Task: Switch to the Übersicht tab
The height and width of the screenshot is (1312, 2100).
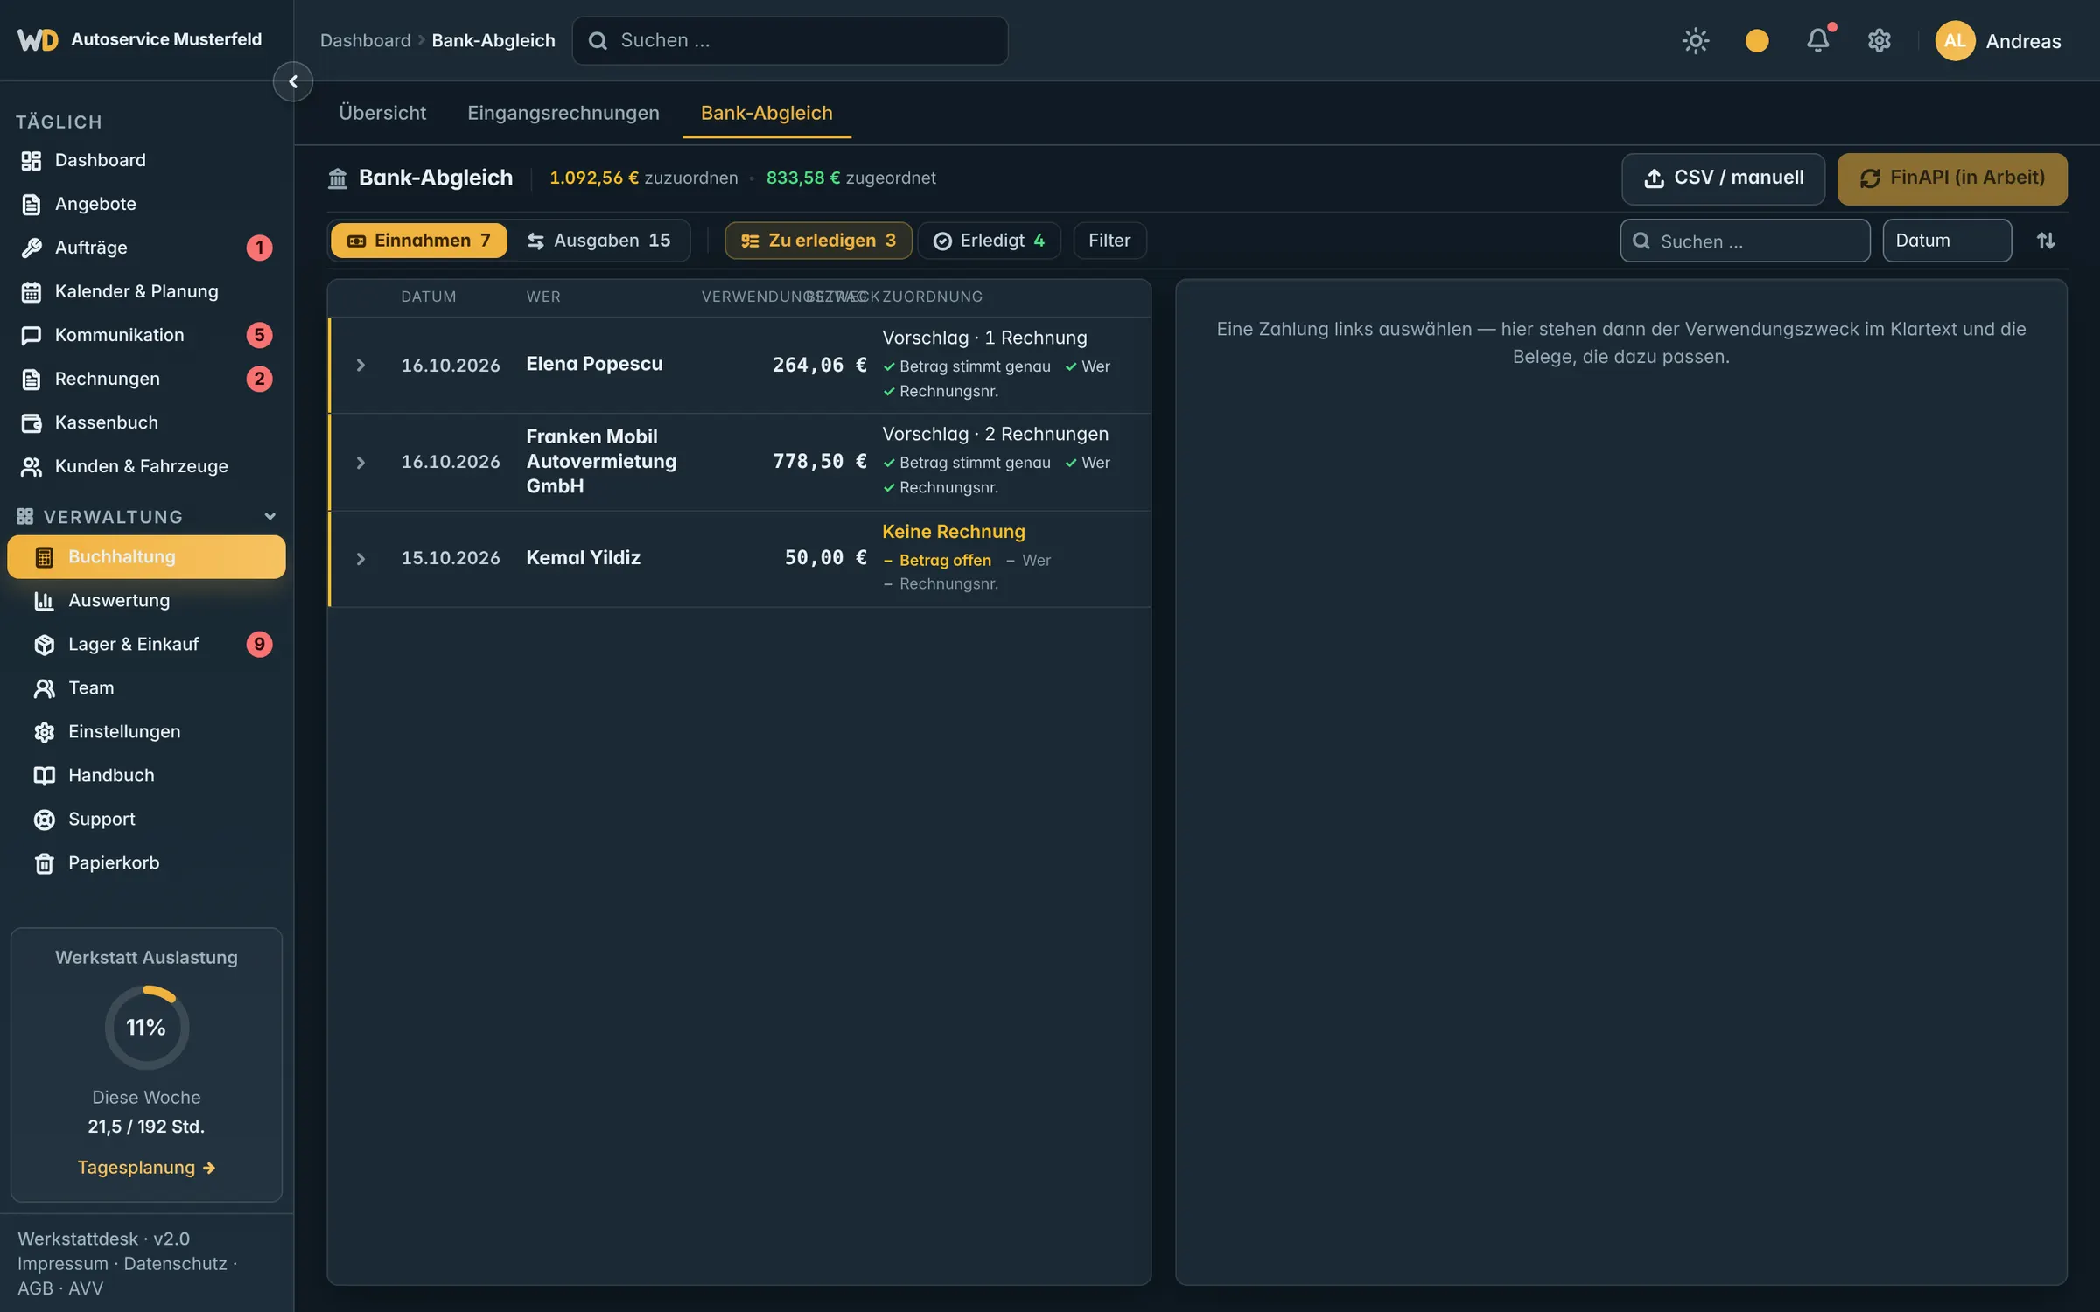Action: [x=382, y=113]
